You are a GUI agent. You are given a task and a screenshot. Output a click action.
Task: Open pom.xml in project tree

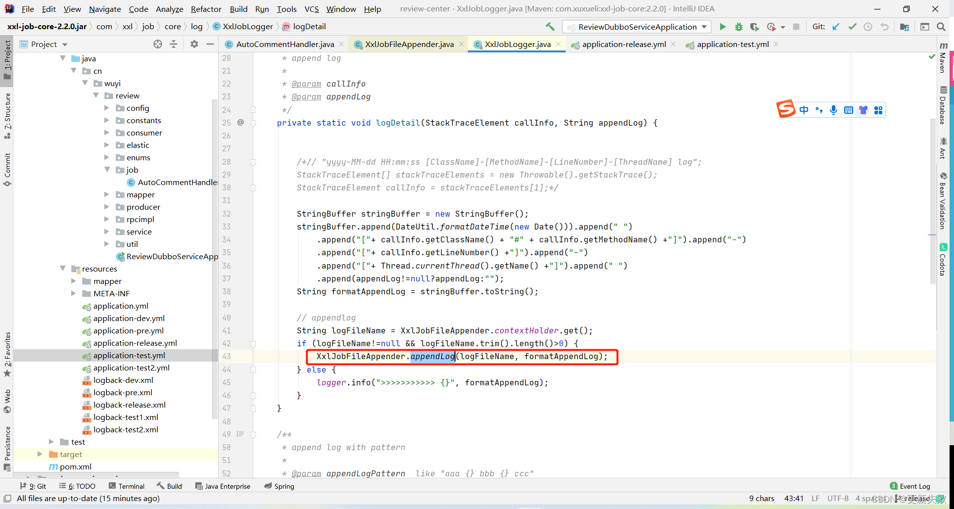(x=75, y=466)
